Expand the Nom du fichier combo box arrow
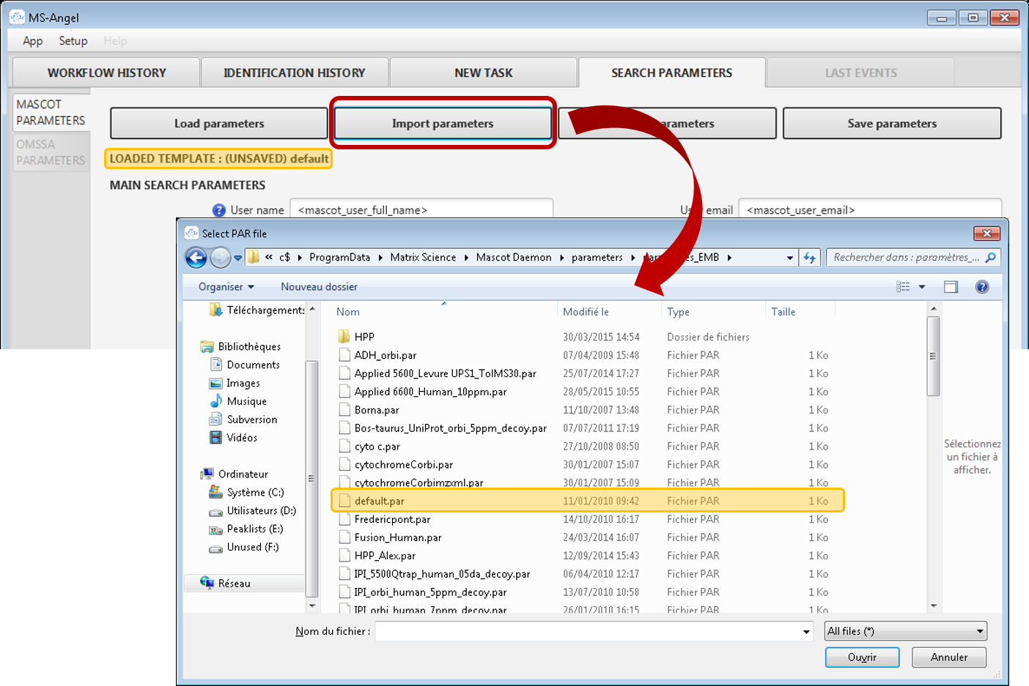This screenshot has width=1029, height=686. pyautogui.click(x=806, y=632)
